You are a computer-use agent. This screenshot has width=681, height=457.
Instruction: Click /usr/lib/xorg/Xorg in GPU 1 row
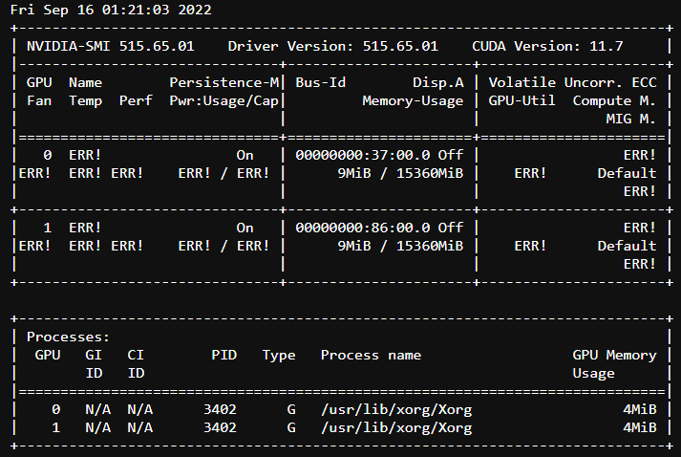[396, 428]
